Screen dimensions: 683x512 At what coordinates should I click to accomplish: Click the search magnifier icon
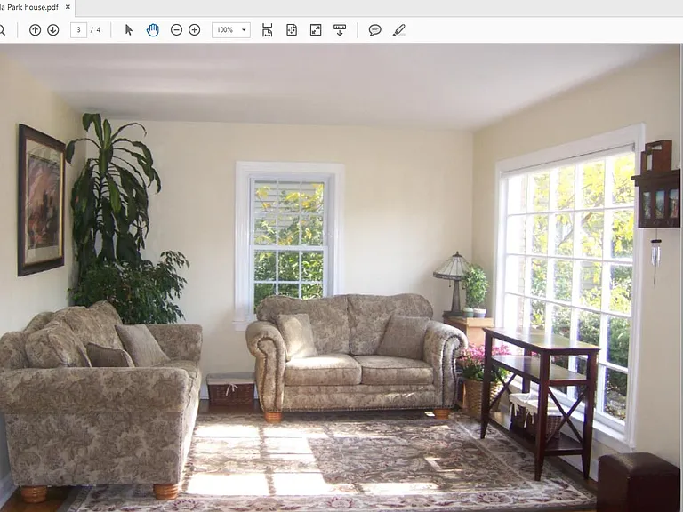pos(2,30)
